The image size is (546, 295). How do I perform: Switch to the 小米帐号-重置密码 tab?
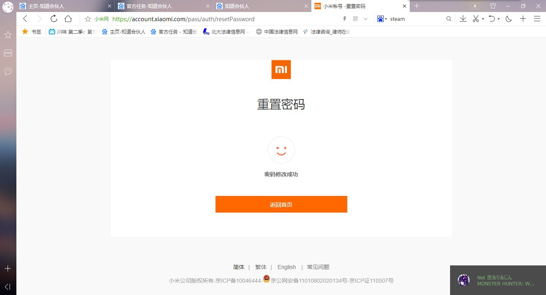coord(352,6)
